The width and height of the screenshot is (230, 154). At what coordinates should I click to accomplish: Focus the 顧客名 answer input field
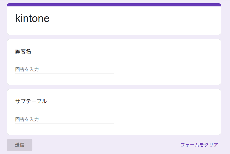65,70
